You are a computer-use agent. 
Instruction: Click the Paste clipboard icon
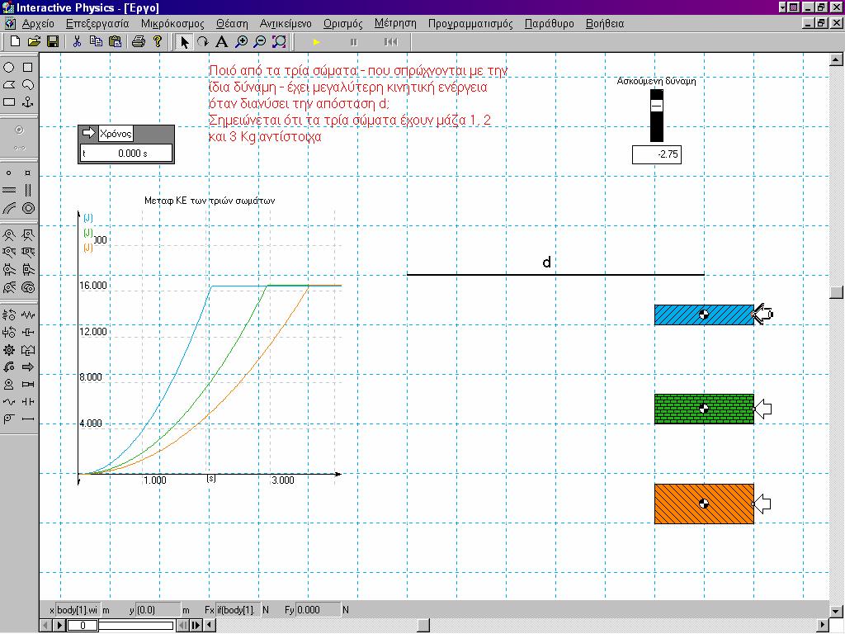pyautogui.click(x=115, y=41)
